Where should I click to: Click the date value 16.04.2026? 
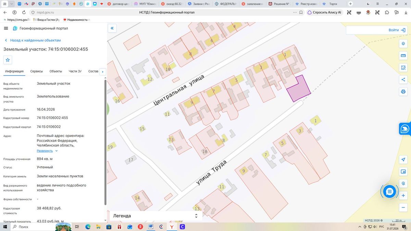pos(46,110)
